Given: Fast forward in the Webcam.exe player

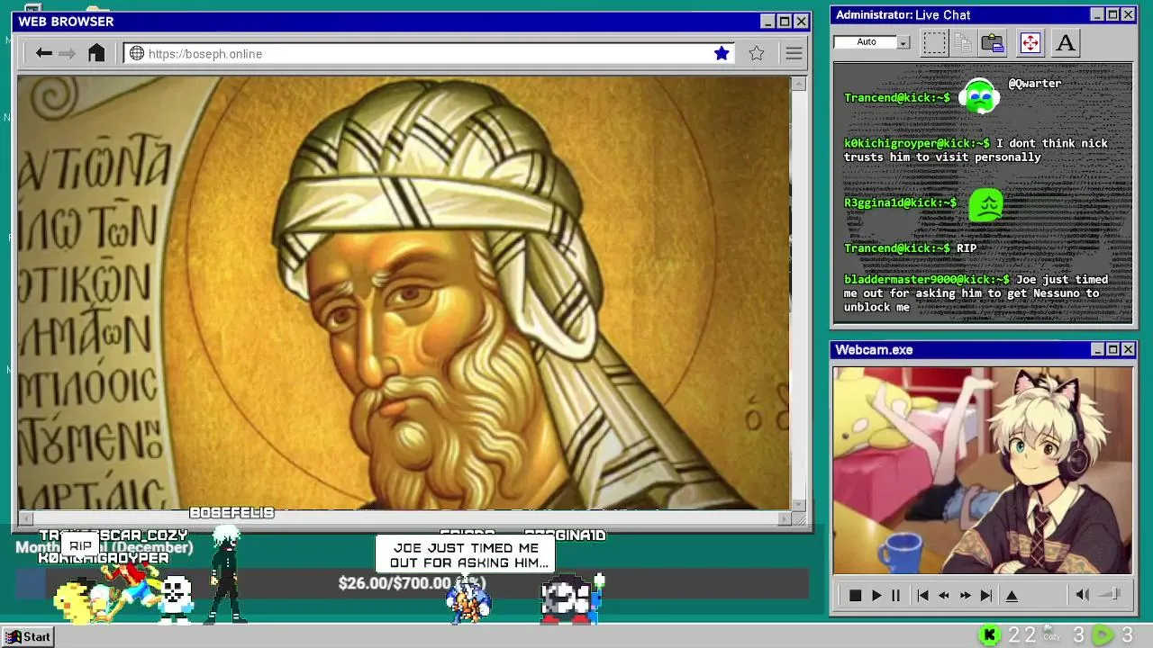Looking at the screenshot, I should 965,595.
